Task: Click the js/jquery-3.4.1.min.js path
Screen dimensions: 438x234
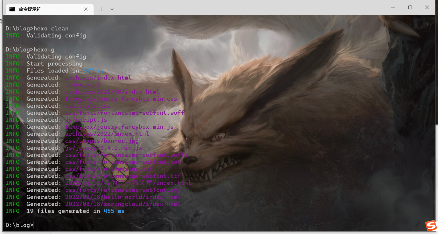Action: click(103, 148)
